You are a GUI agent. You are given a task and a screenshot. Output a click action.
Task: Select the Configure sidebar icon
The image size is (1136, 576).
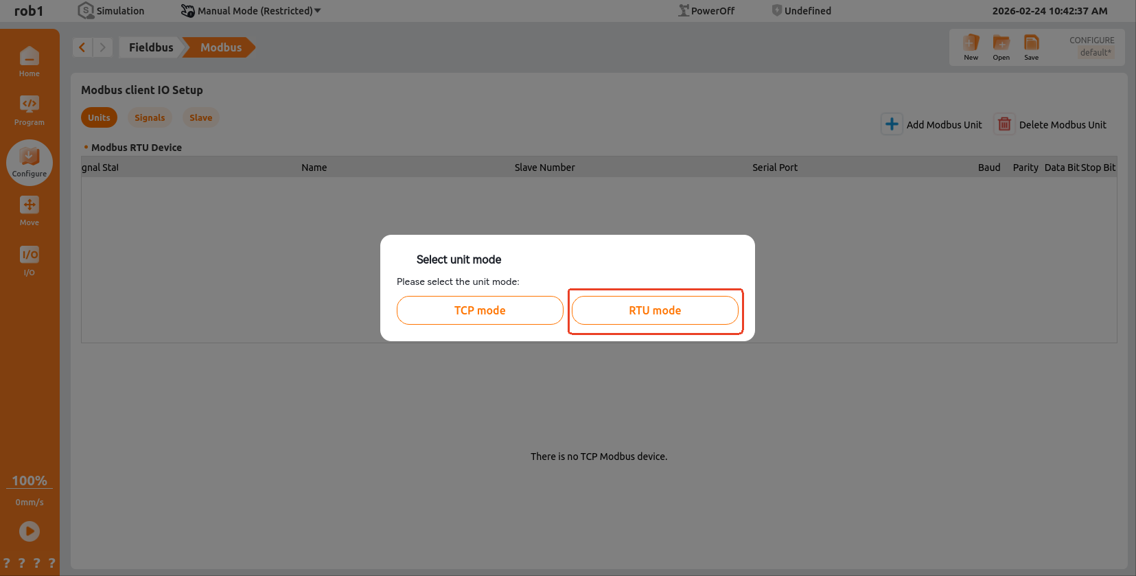29,162
